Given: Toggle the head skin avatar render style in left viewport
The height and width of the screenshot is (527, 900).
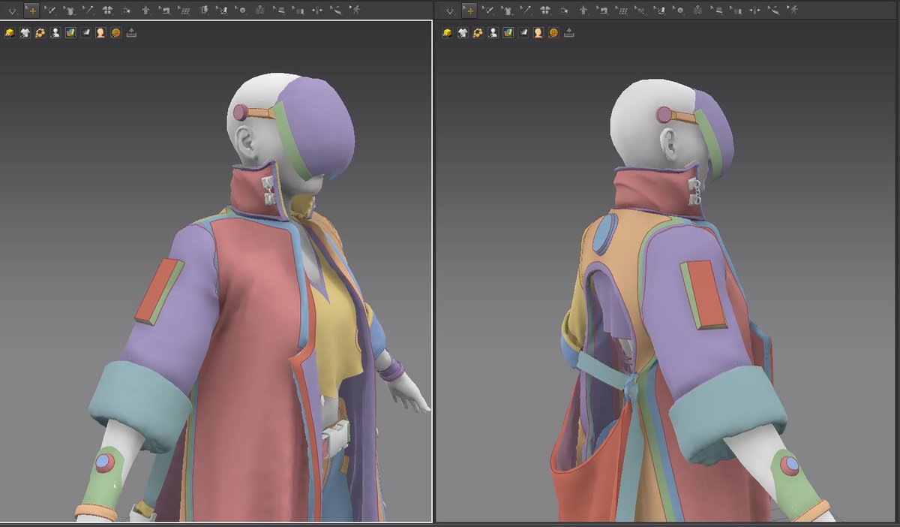Looking at the screenshot, I should point(100,33).
